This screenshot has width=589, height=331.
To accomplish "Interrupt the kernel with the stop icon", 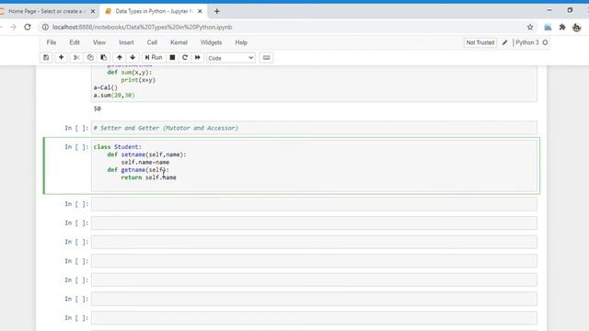I will tap(172, 58).
